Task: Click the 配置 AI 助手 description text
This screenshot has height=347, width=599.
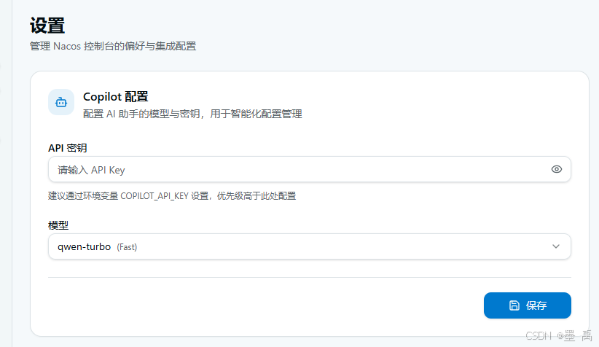Action: (192, 114)
